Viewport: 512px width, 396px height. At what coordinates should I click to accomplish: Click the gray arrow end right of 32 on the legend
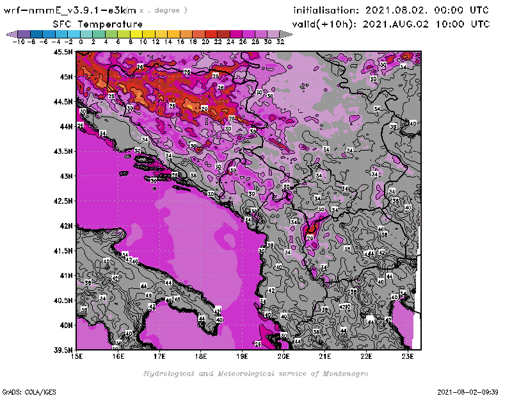(286, 34)
